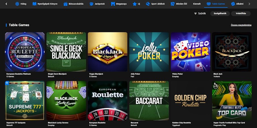Viewport: 257px width, 128px height.
Task: Click the 'Golden Chip Roulette' title text
Action: coord(182,123)
